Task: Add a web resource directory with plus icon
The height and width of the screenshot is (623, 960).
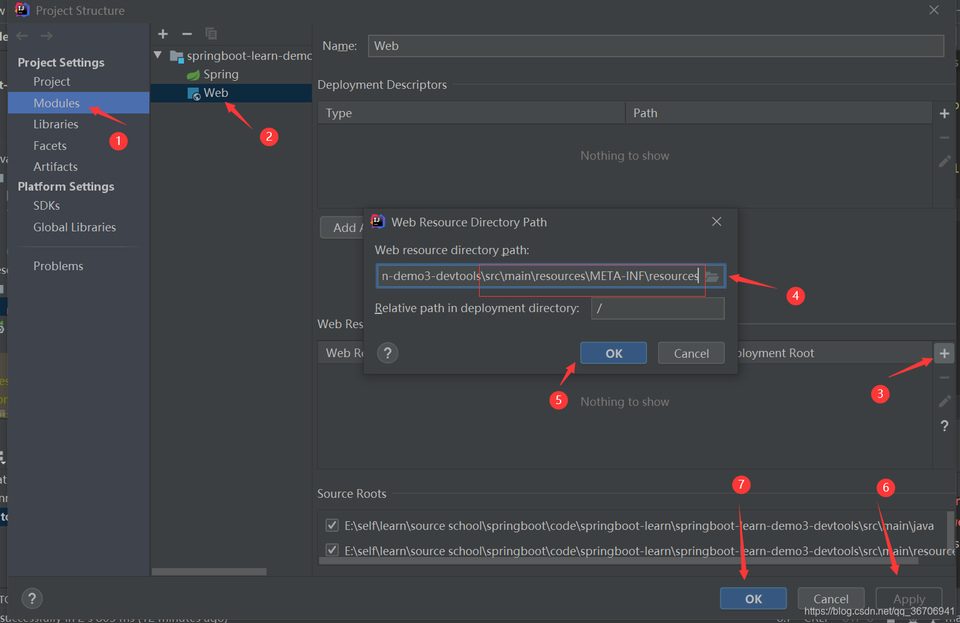Action: tap(944, 353)
